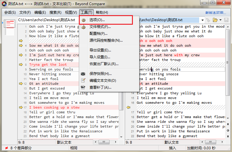Image resolution: width=232 pixels, height=152 pixels.
Task: Click the 查看补丁(A) patch icon
Action: (x=83, y=87)
